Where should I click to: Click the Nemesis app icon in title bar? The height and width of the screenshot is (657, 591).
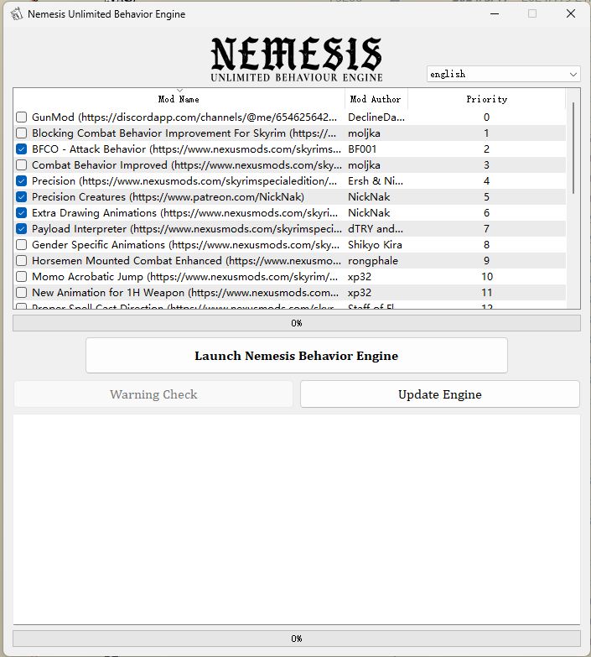[x=17, y=13]
